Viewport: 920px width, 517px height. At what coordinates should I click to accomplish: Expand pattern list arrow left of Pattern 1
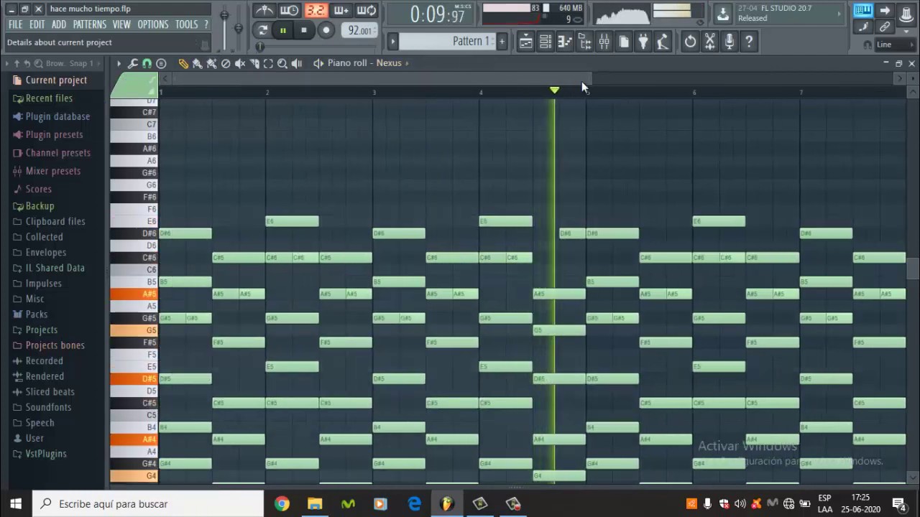pos(393,41)
